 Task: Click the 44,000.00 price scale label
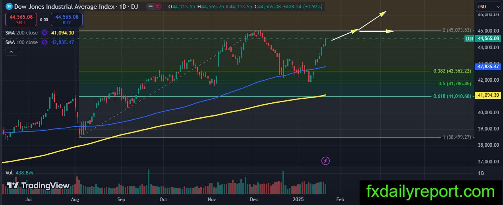coord(488,47)
